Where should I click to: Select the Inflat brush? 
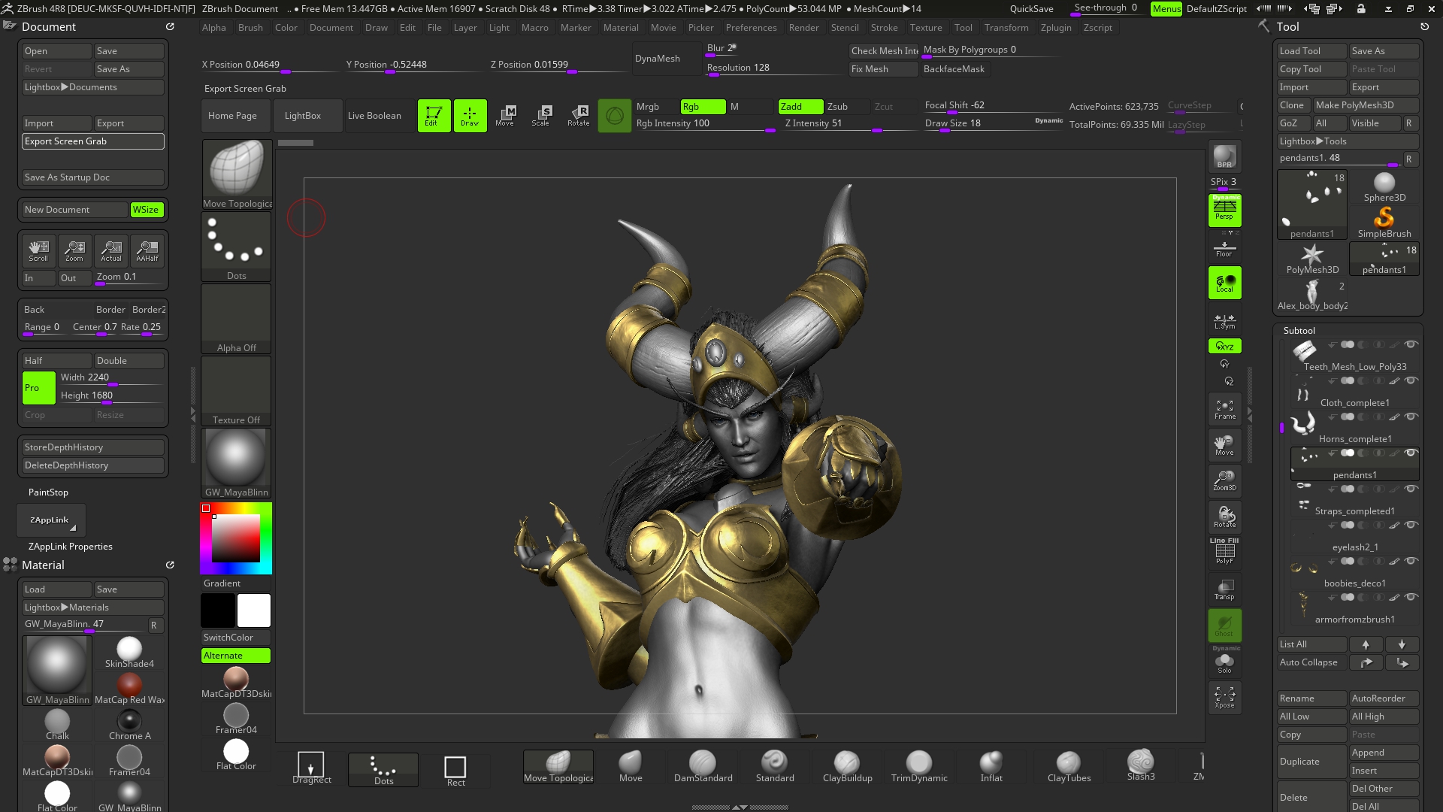(x=991, y=767)
